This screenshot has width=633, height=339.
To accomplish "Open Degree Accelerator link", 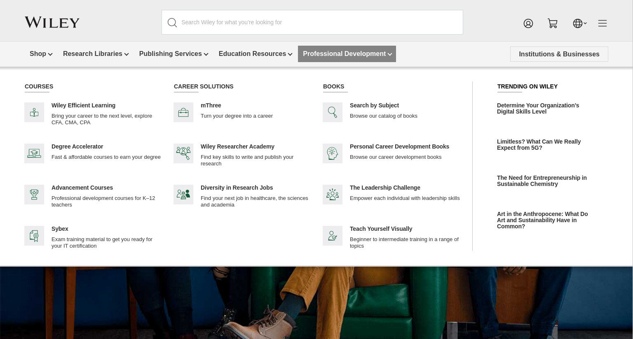I will [77, 147].
